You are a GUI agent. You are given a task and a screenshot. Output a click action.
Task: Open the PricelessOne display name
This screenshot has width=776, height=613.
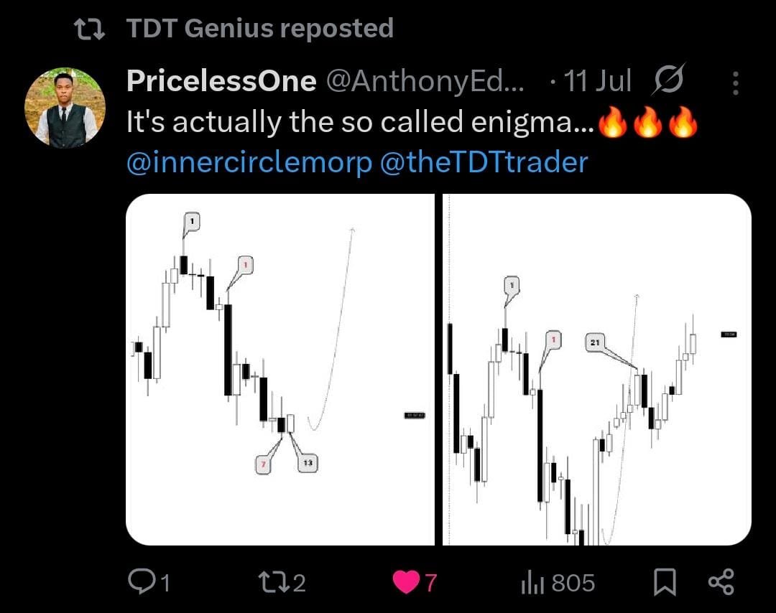pos(221,82)
